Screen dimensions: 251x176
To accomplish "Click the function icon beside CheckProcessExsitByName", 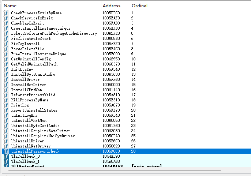I will pyautogui.click(x=6, y=13).
